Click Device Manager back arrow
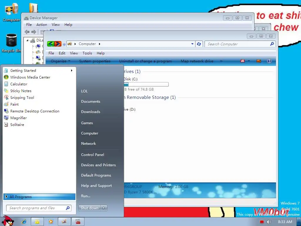 [27, 32]
